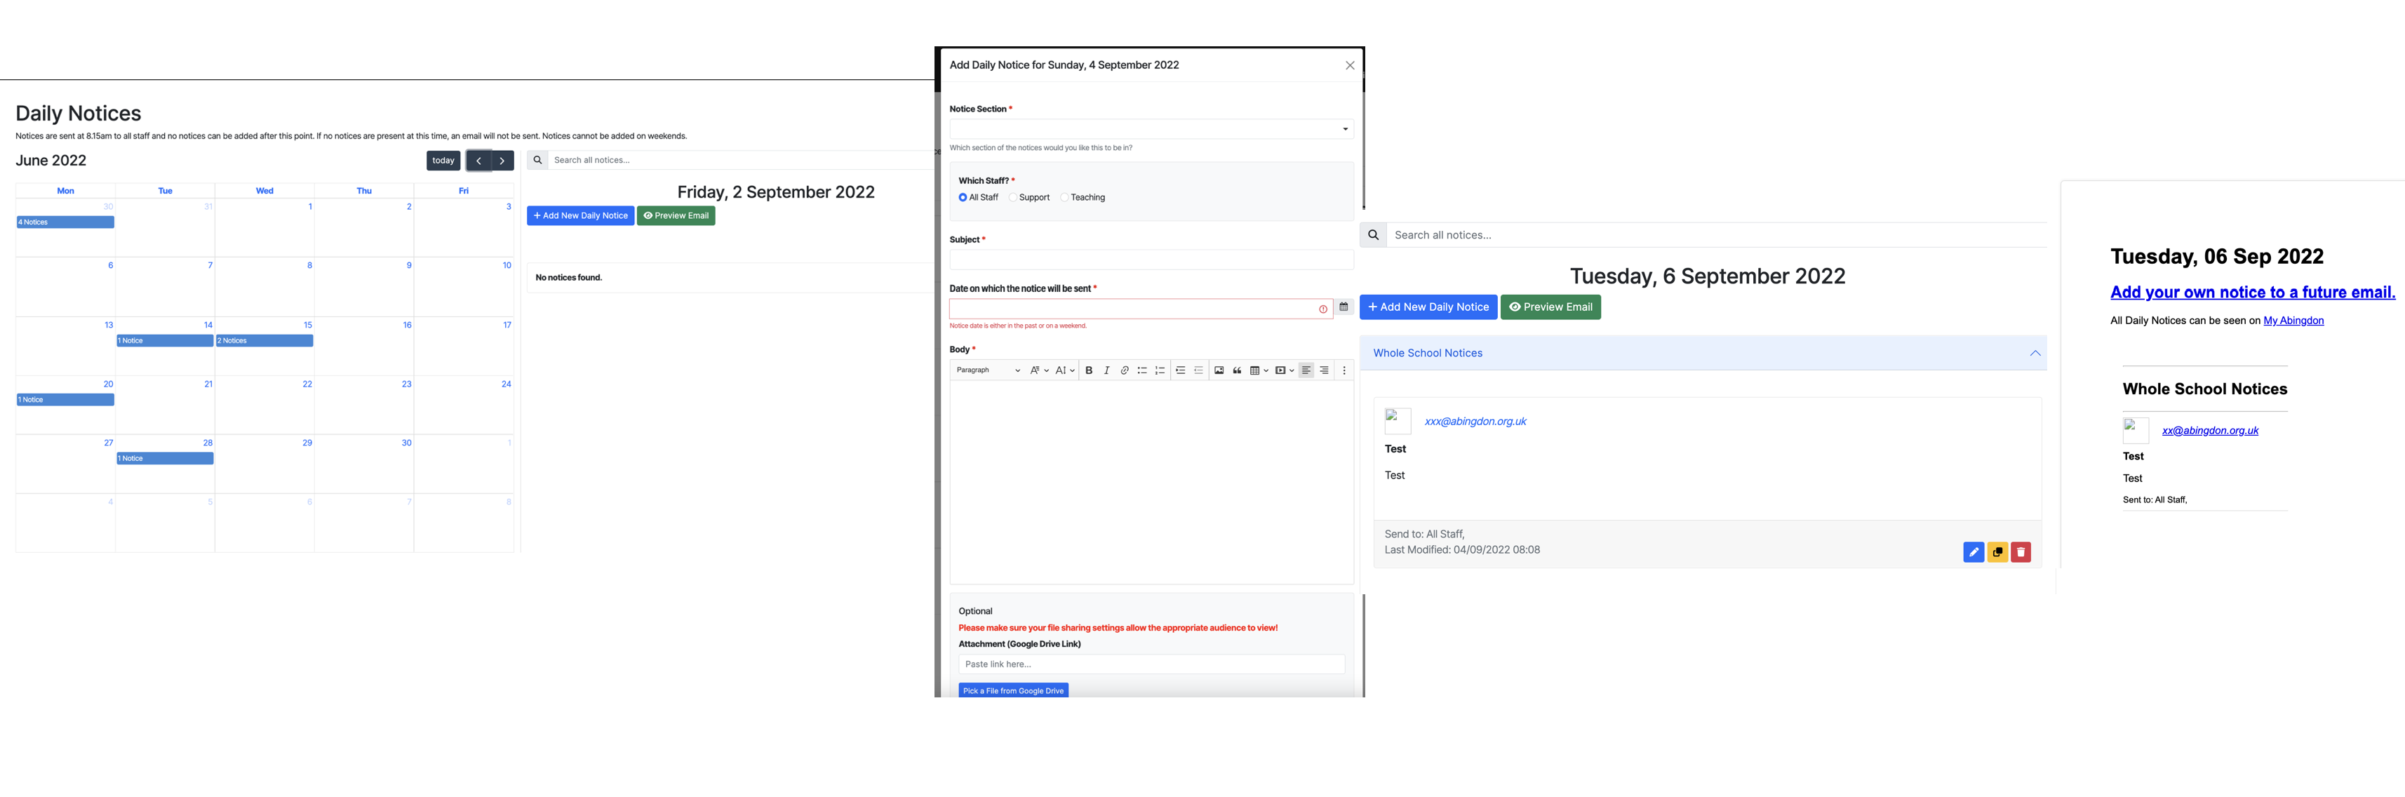
Task: Click the red delete notice trash icon
Action: tap(2021, 552)
